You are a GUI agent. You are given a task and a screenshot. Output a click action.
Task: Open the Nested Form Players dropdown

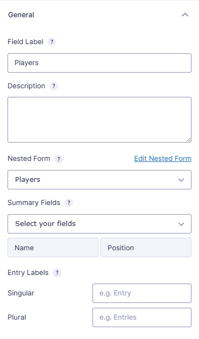coord(99,180)
